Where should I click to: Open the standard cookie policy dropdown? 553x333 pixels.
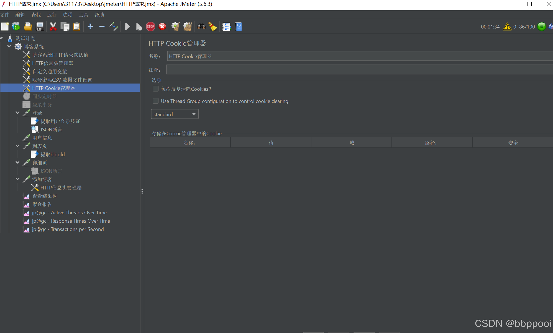point(175,114)
